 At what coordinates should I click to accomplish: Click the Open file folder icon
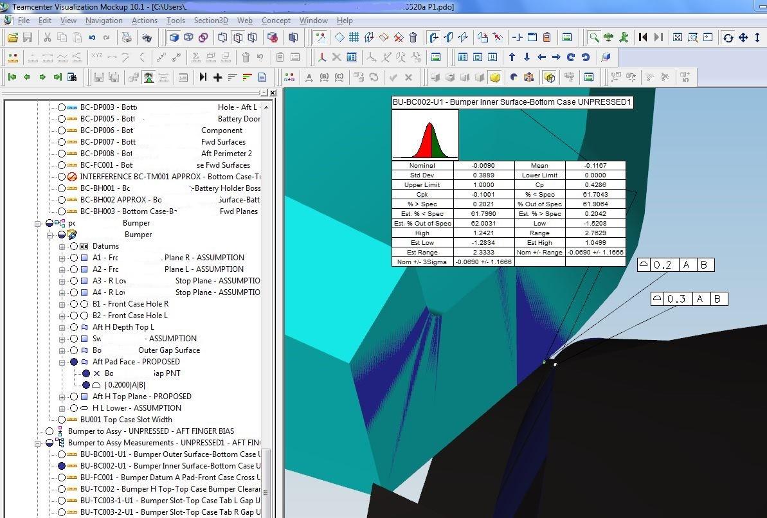(13, 37)
